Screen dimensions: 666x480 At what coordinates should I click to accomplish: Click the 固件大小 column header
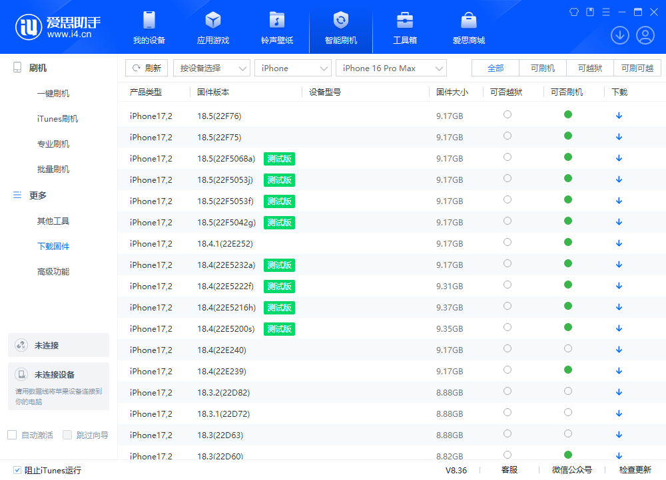(452, 92)
